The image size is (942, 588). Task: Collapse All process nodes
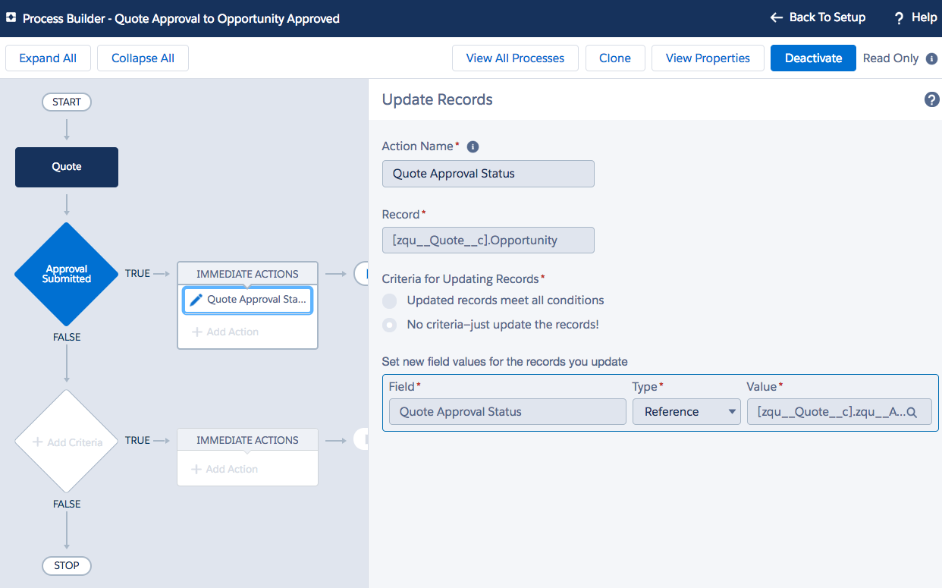pos(143,58)
